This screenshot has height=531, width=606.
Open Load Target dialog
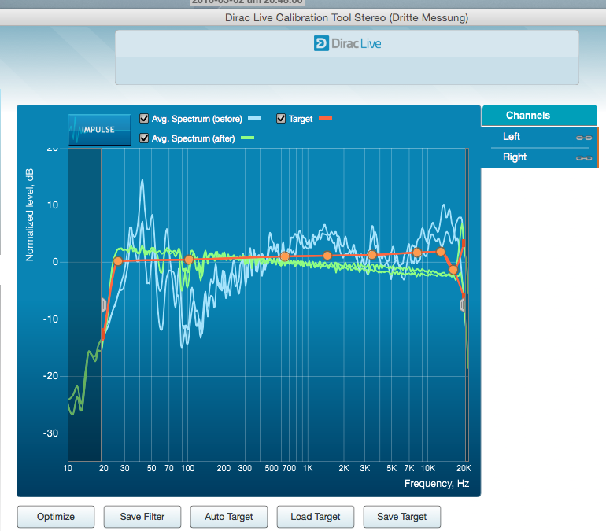tap(316, 517)
